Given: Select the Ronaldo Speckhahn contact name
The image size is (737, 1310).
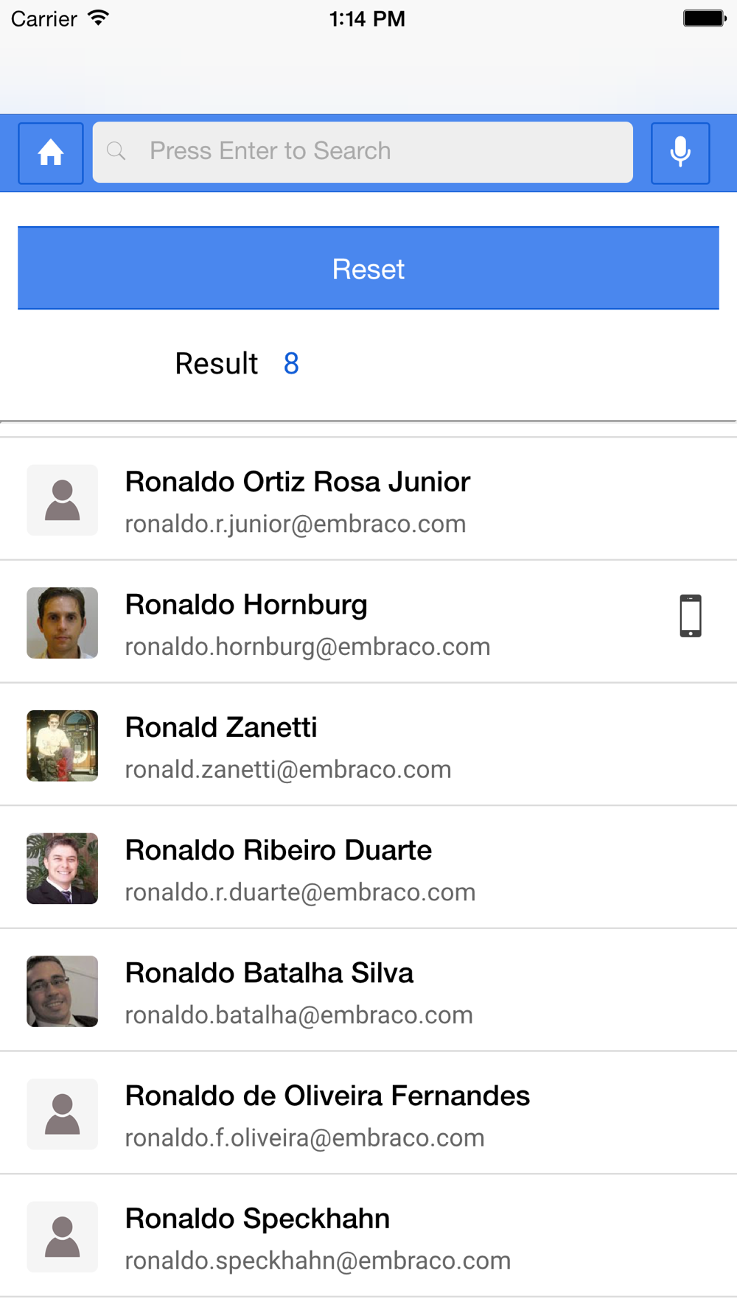Looking at the screenshot, I should 257,1219.
